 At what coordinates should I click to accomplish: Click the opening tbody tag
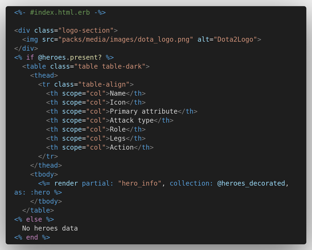click(x=44, y=174)
